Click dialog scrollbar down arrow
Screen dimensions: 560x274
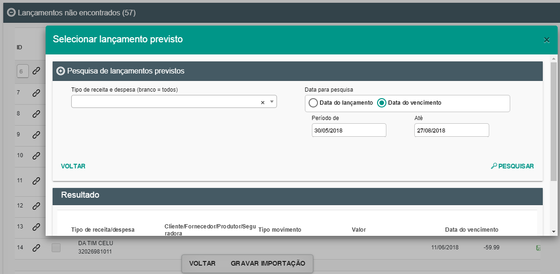point(553,231)
